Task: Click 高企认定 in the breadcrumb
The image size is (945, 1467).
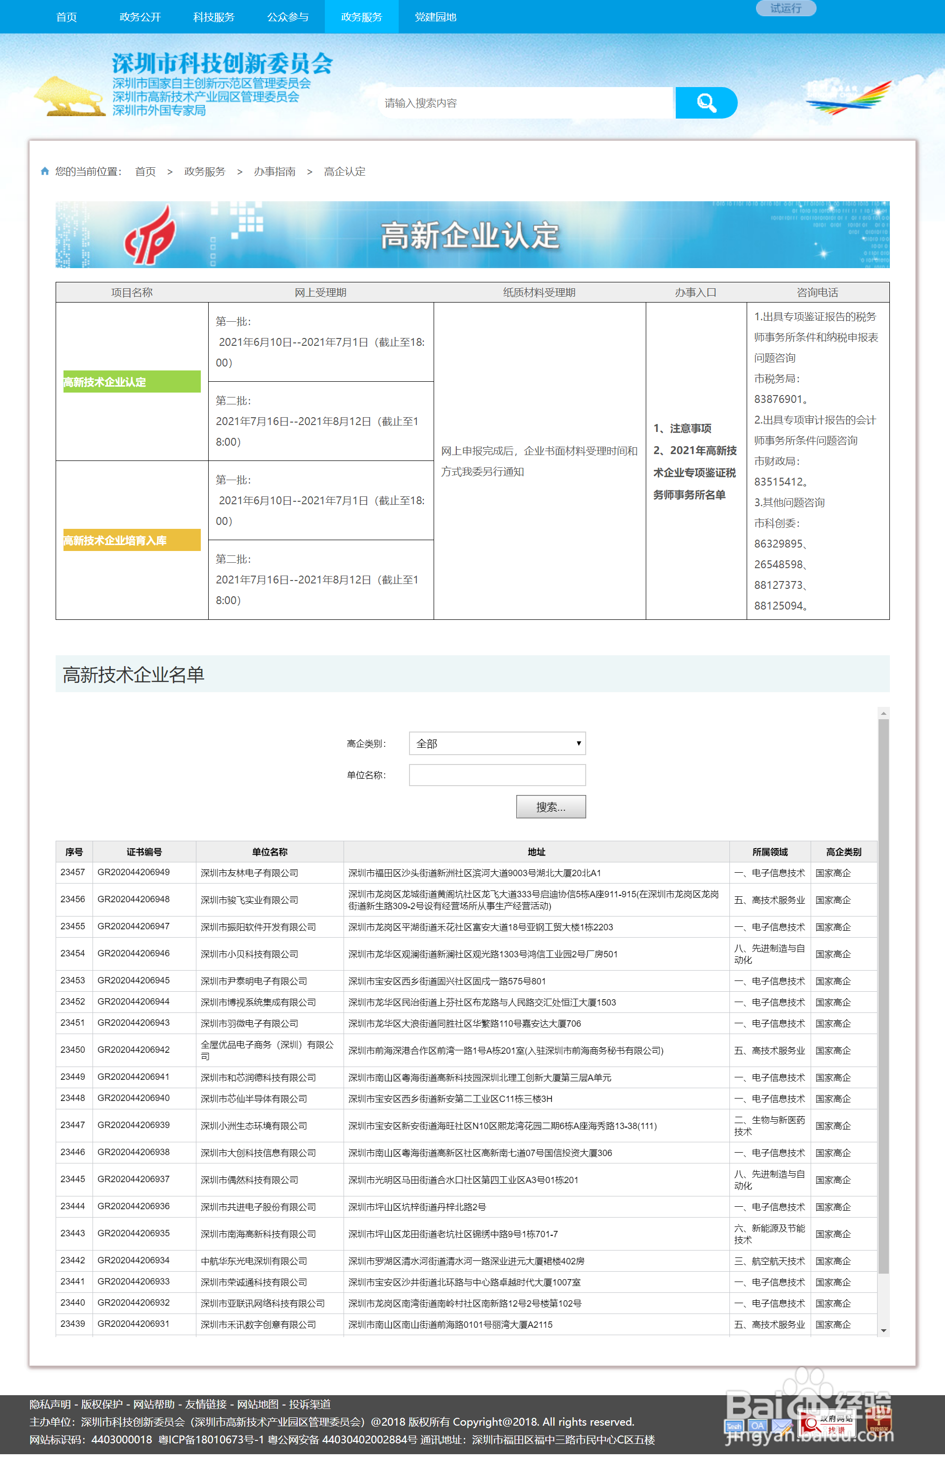Action: [x=344, y=171]
